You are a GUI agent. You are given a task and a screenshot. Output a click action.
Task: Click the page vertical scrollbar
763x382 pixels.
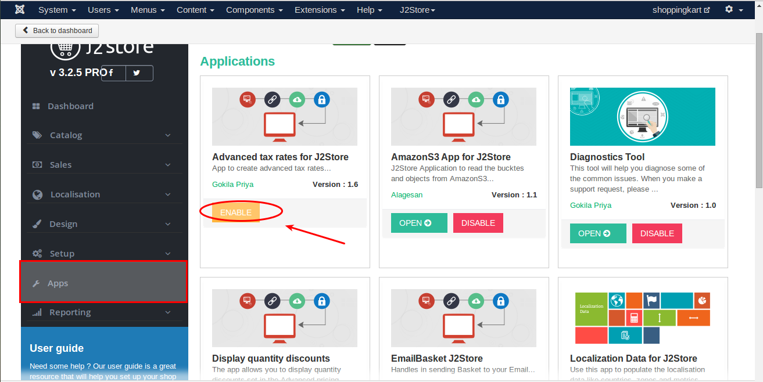[x=758, y=110]
